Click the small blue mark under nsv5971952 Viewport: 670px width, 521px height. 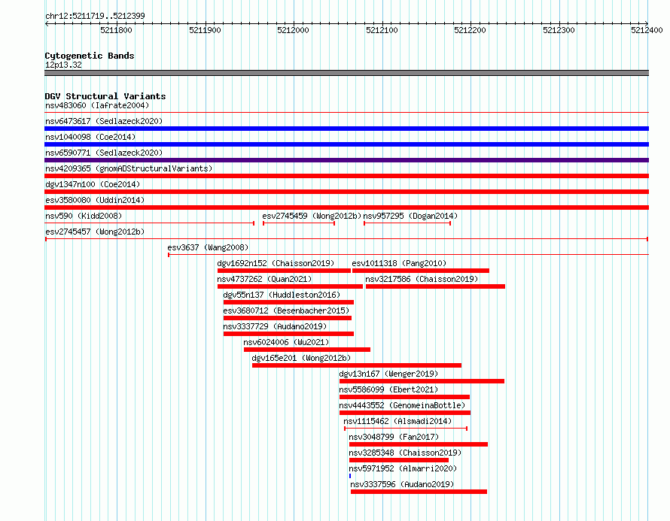tap(350, 476)
